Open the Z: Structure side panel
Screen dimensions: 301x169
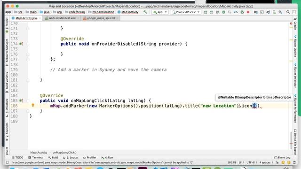click(x=7, y=108)
